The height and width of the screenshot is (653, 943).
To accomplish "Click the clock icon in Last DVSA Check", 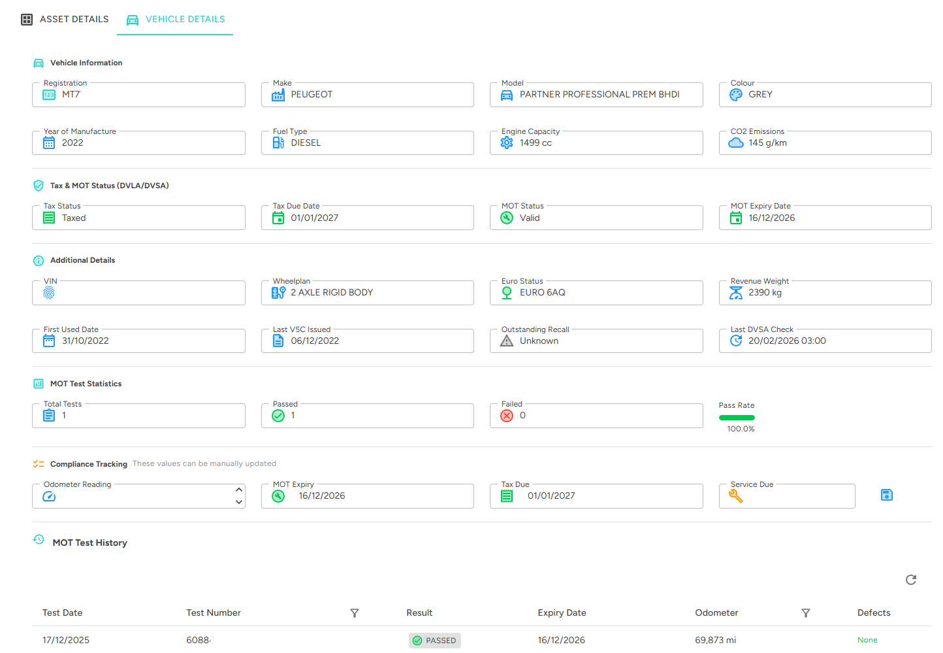I will pyautogui.click(x=736, y=341).
